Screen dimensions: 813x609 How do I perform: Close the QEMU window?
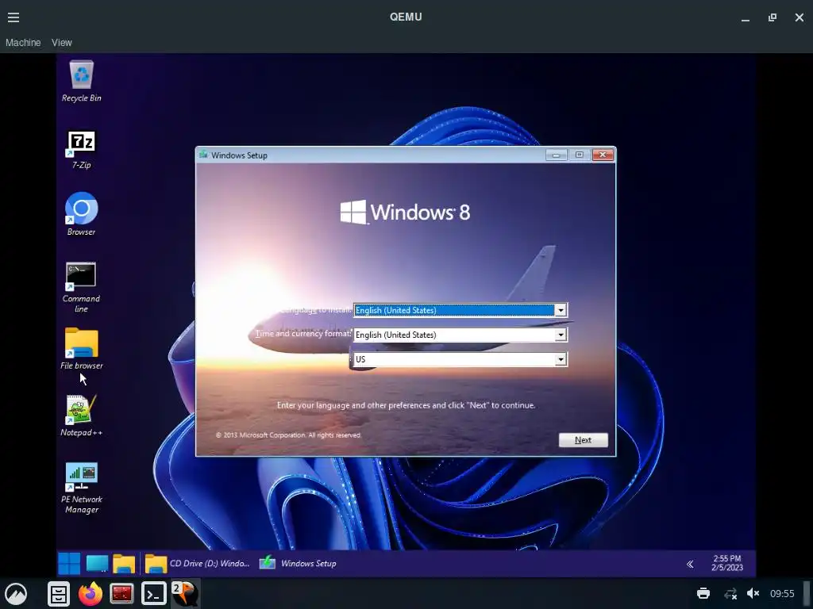click(800, 17)
